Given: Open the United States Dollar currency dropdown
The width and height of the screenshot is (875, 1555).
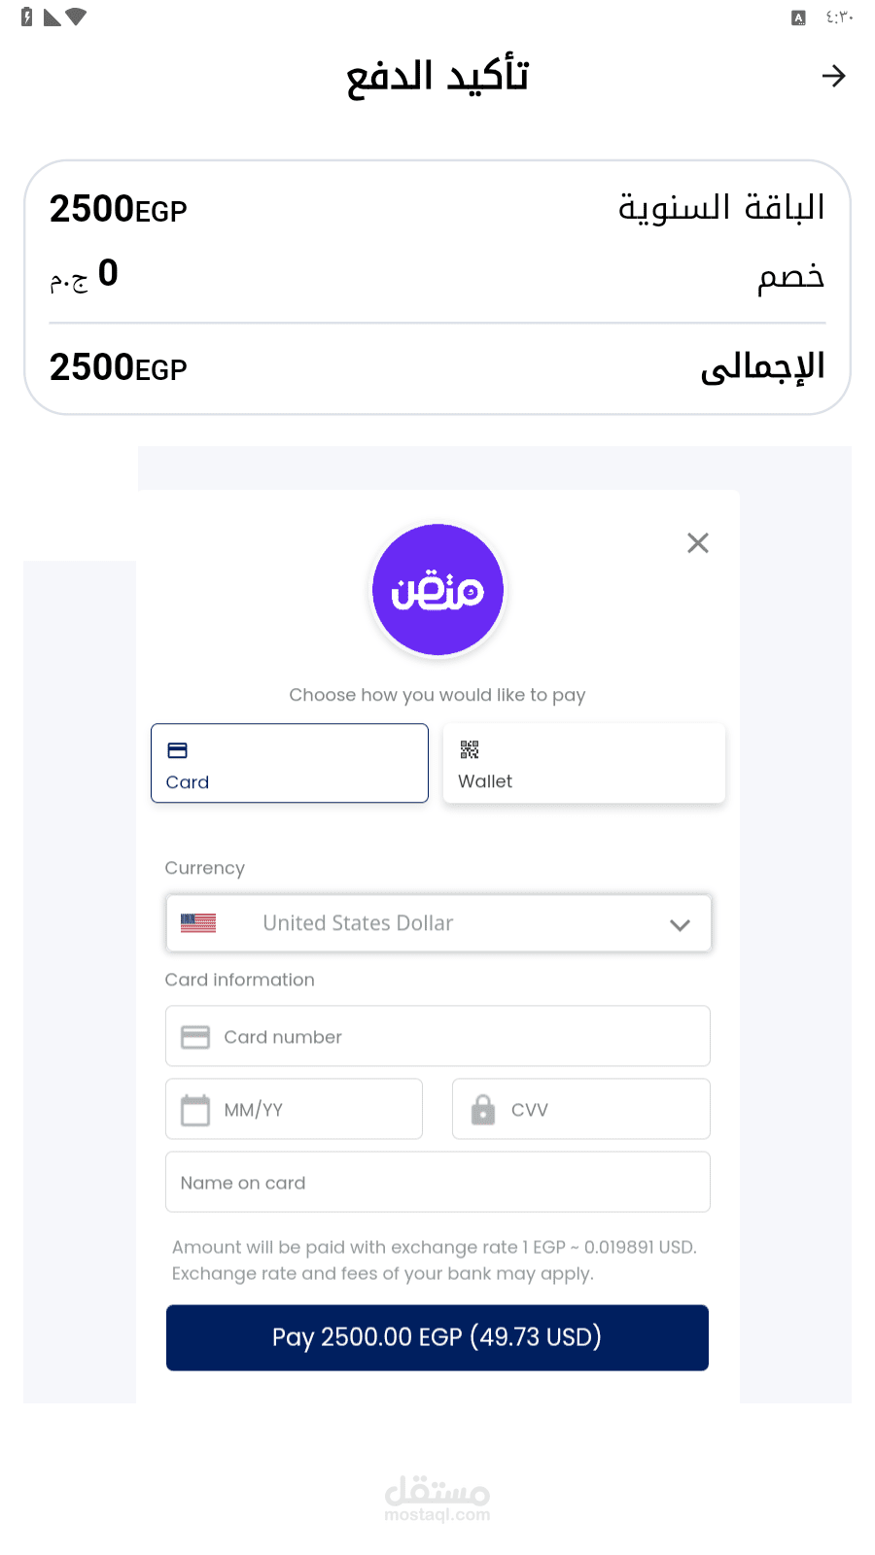Looking at the screenshot, I should (438, 923).
